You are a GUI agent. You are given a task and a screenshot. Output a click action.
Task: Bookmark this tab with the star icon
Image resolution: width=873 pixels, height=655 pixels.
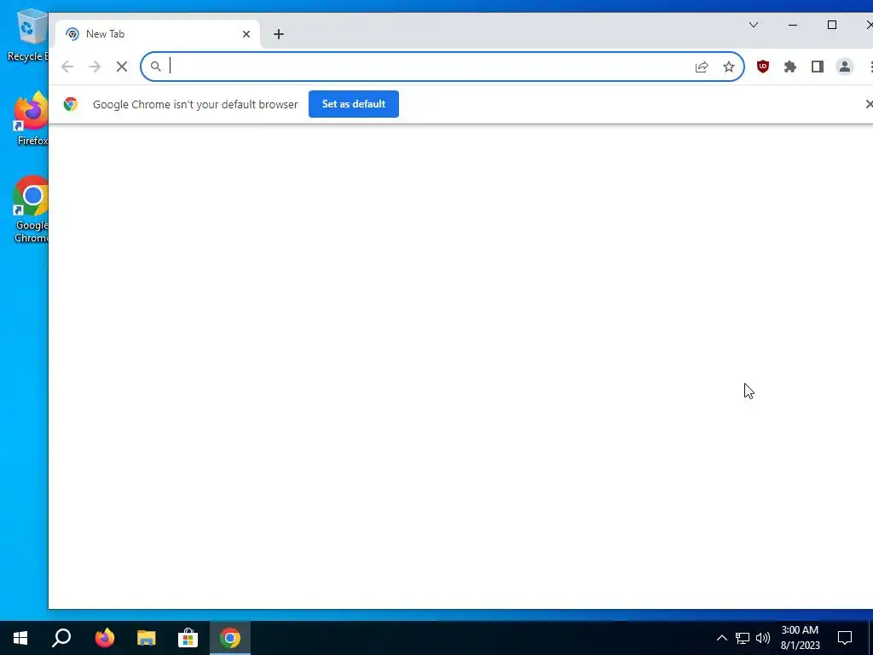tap(729, 67)
